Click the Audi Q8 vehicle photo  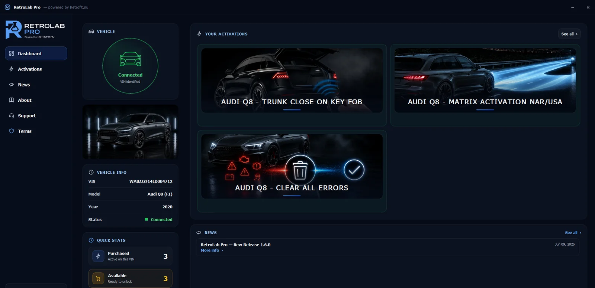tap(130, 132)
